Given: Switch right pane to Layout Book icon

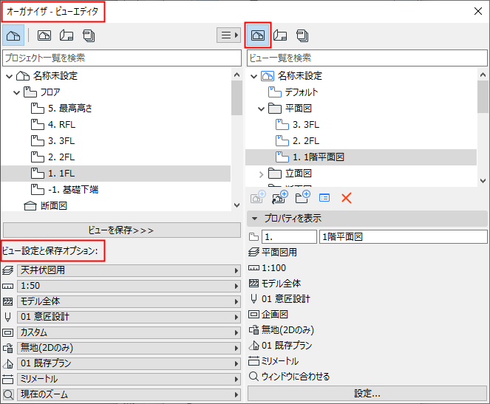Looking at the screenshot, I should click(x=280, y=35).
